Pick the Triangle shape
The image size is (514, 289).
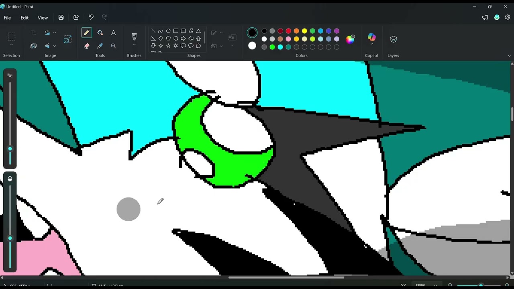[x=198, y=31]
